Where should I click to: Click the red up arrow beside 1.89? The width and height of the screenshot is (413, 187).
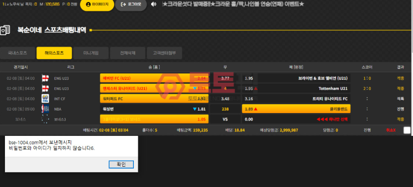point(255,109)
